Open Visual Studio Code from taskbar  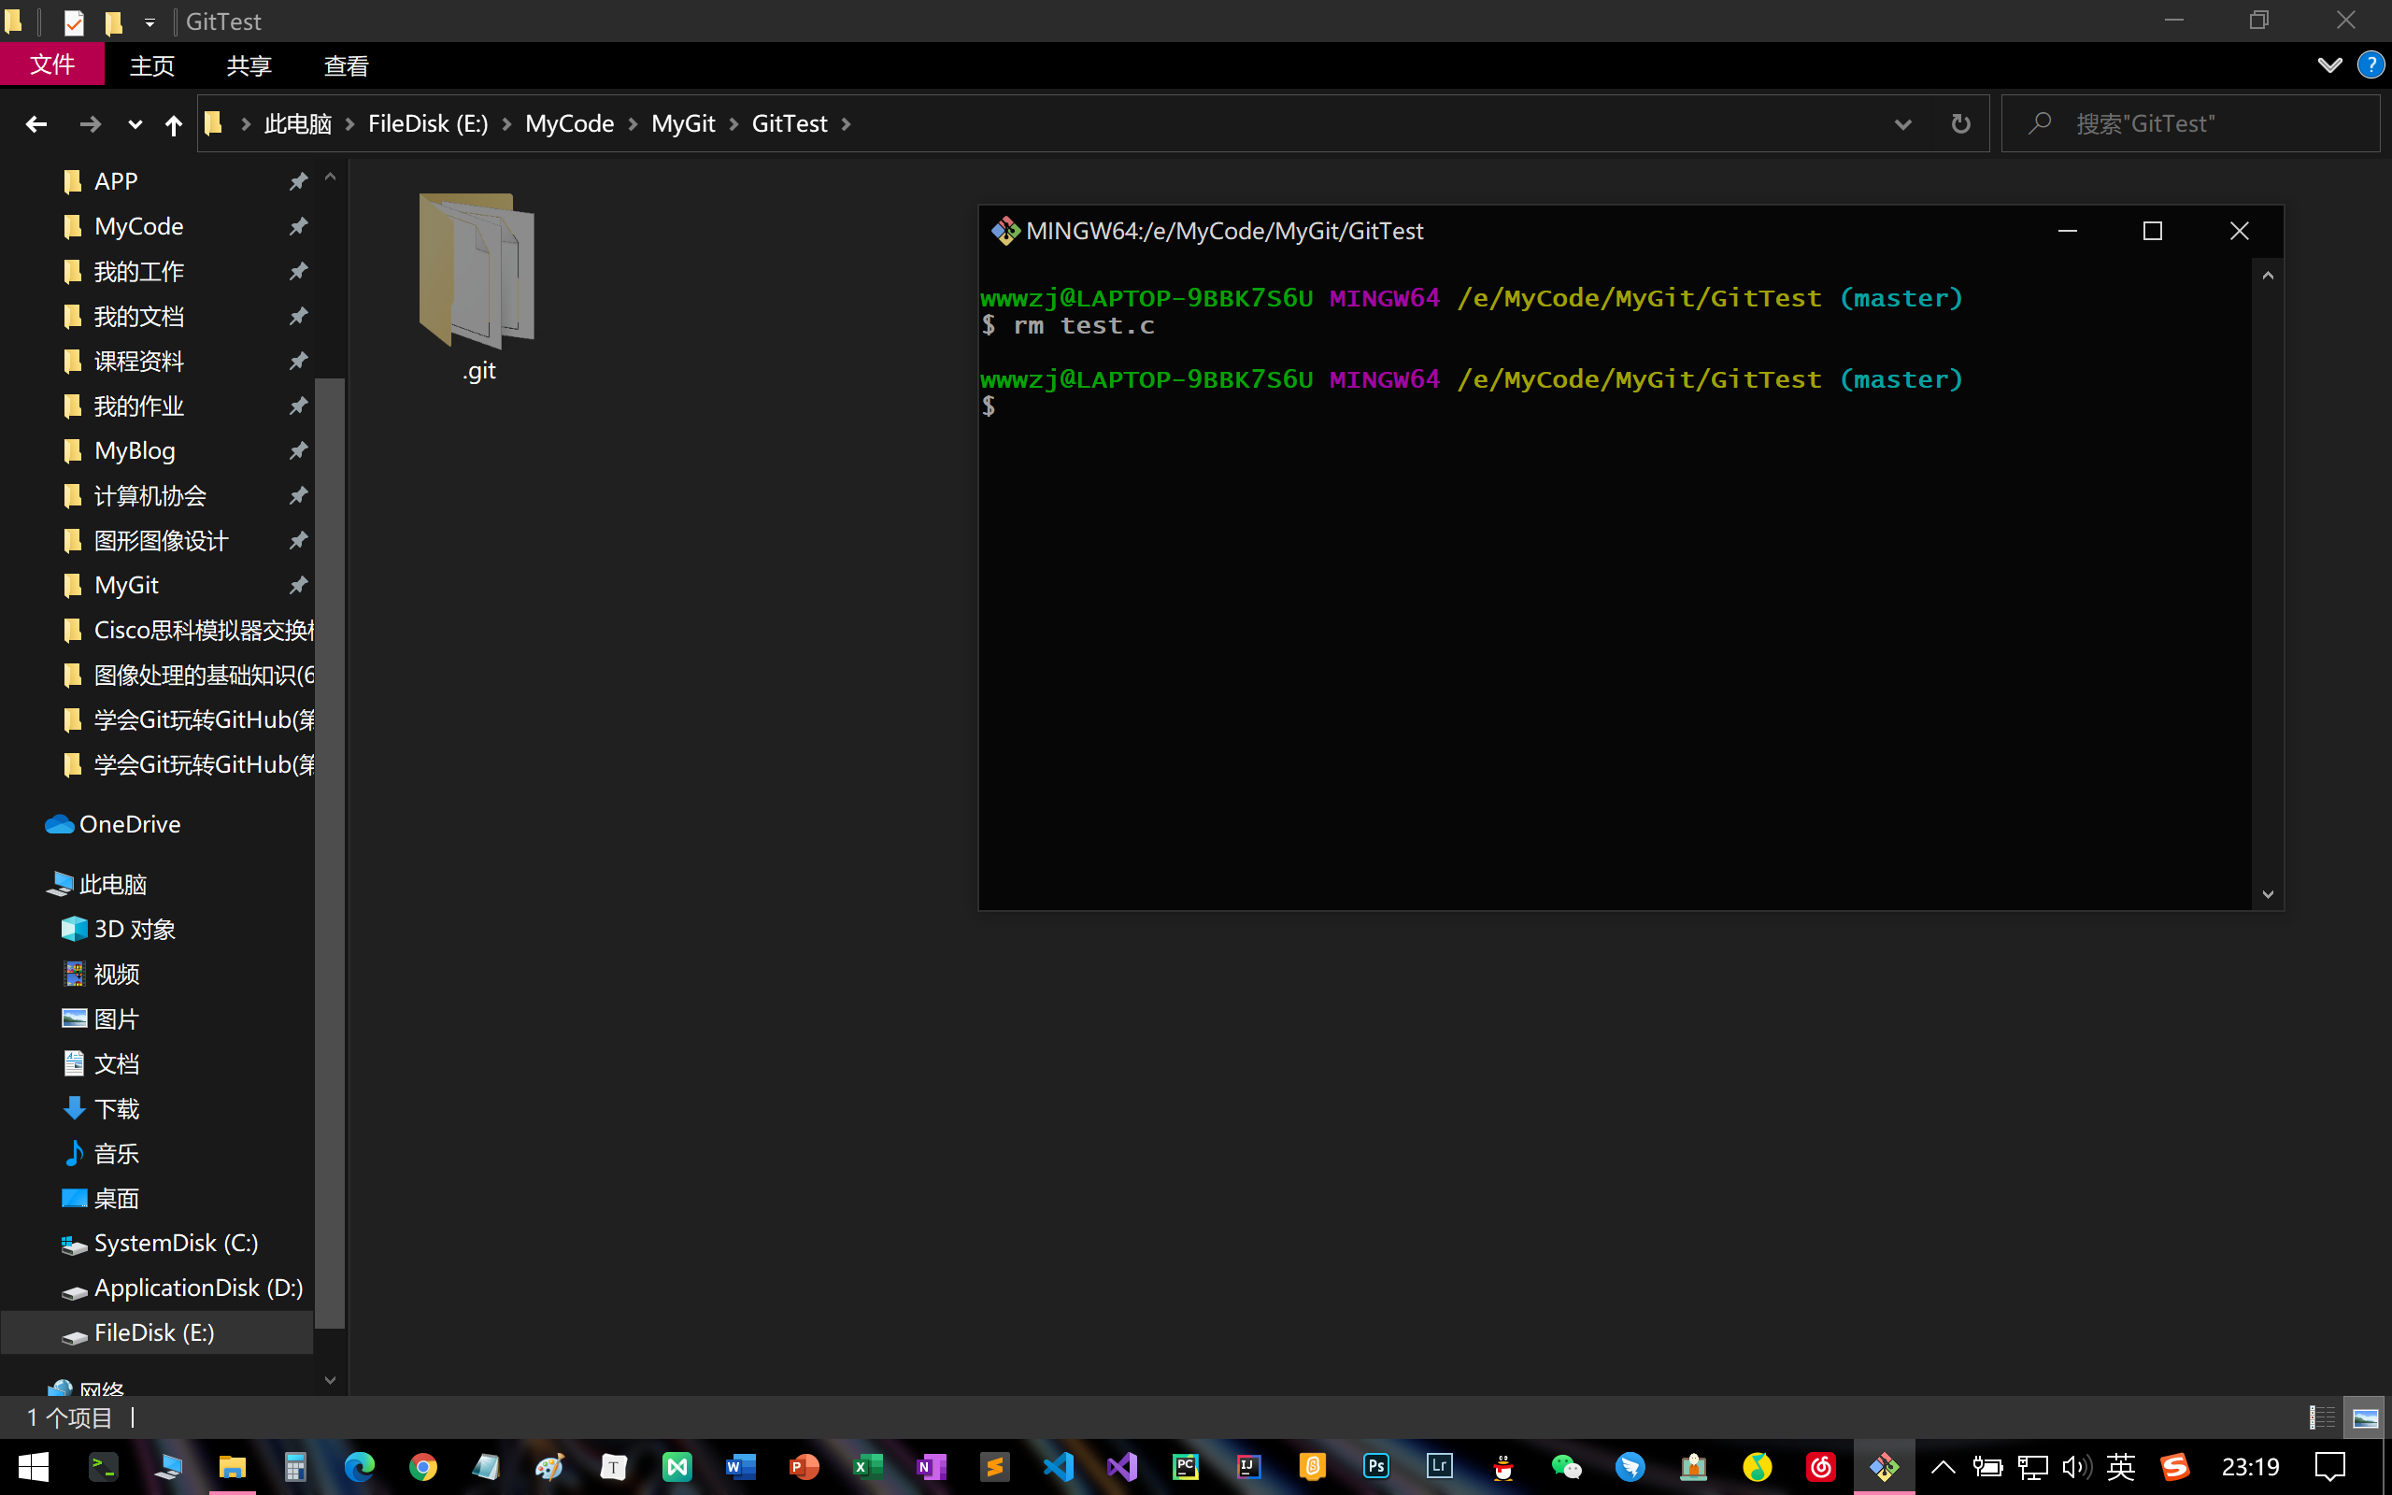click(1058, 1467)
